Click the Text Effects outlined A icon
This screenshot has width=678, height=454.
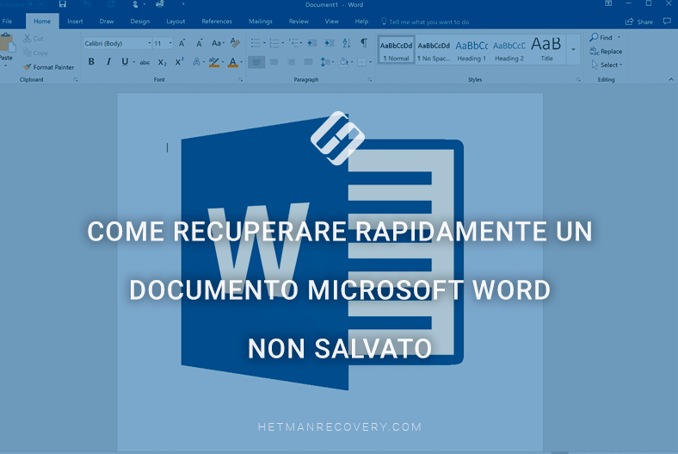(x=196, y=62)
